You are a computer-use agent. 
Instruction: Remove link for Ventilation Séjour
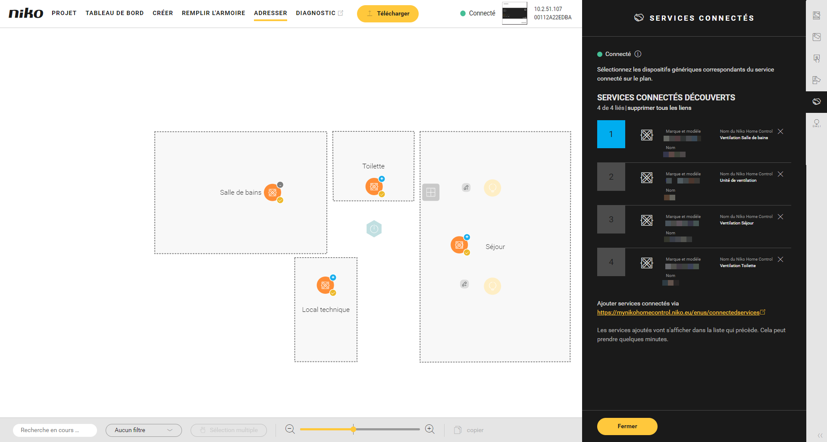[x=780, y=217]
